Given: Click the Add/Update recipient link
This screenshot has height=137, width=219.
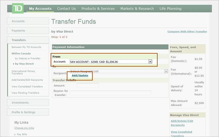Looking at the screenshot, I should point(80,75).
